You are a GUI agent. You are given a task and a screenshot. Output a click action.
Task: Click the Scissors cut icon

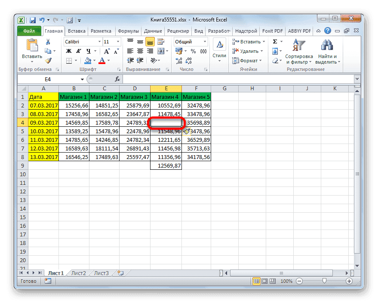point(48,41)
